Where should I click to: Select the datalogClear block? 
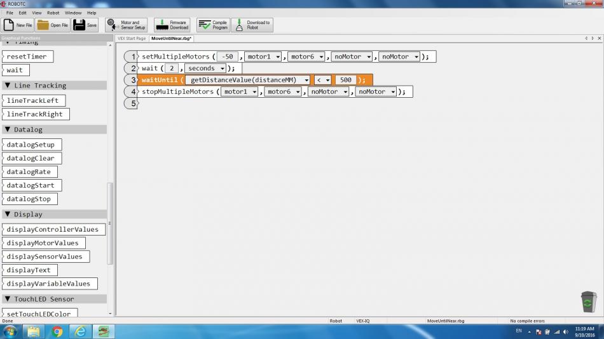coord(32,158)
